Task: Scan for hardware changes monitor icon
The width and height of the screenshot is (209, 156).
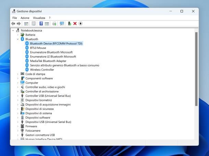Action: coord(62,24)
